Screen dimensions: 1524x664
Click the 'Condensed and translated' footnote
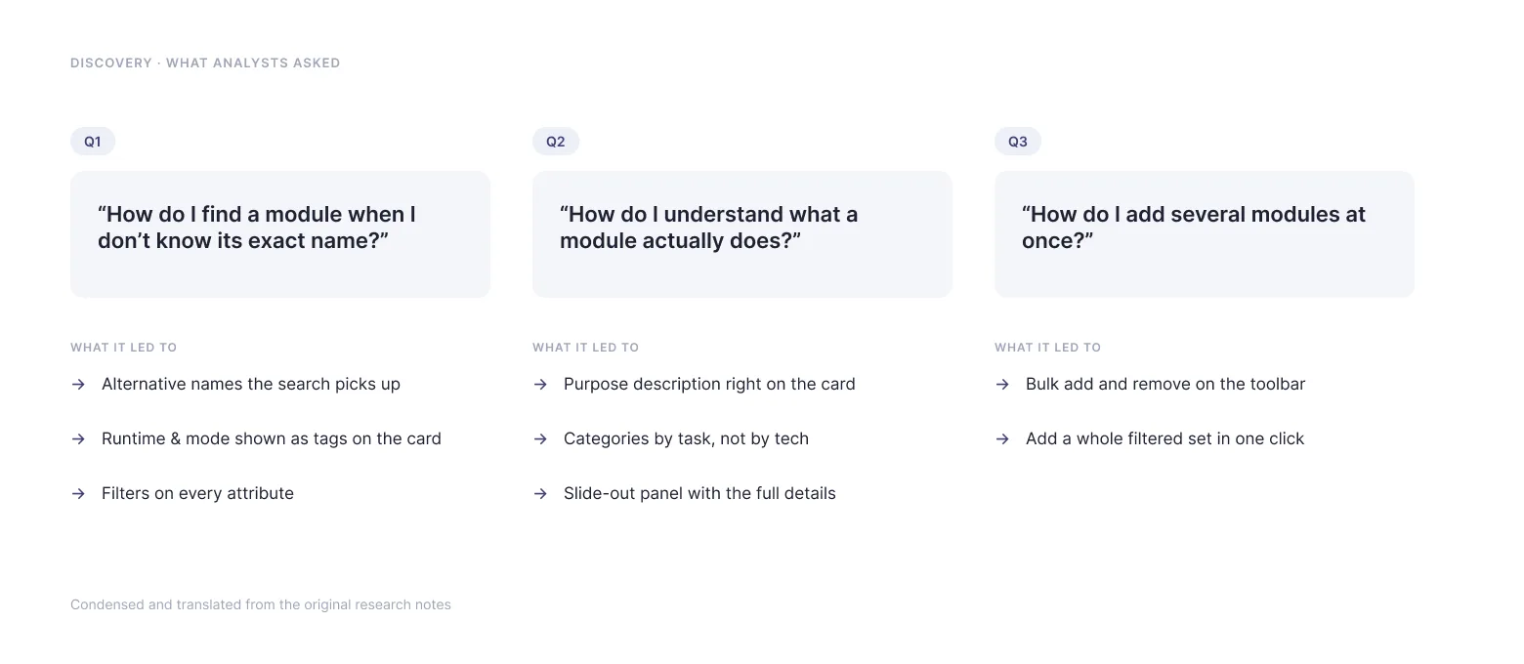point(261,605)
